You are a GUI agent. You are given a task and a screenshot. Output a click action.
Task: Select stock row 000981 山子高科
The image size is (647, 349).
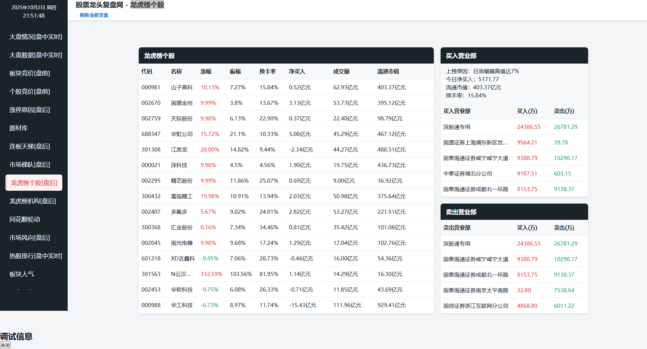click(x=286, y=87)
